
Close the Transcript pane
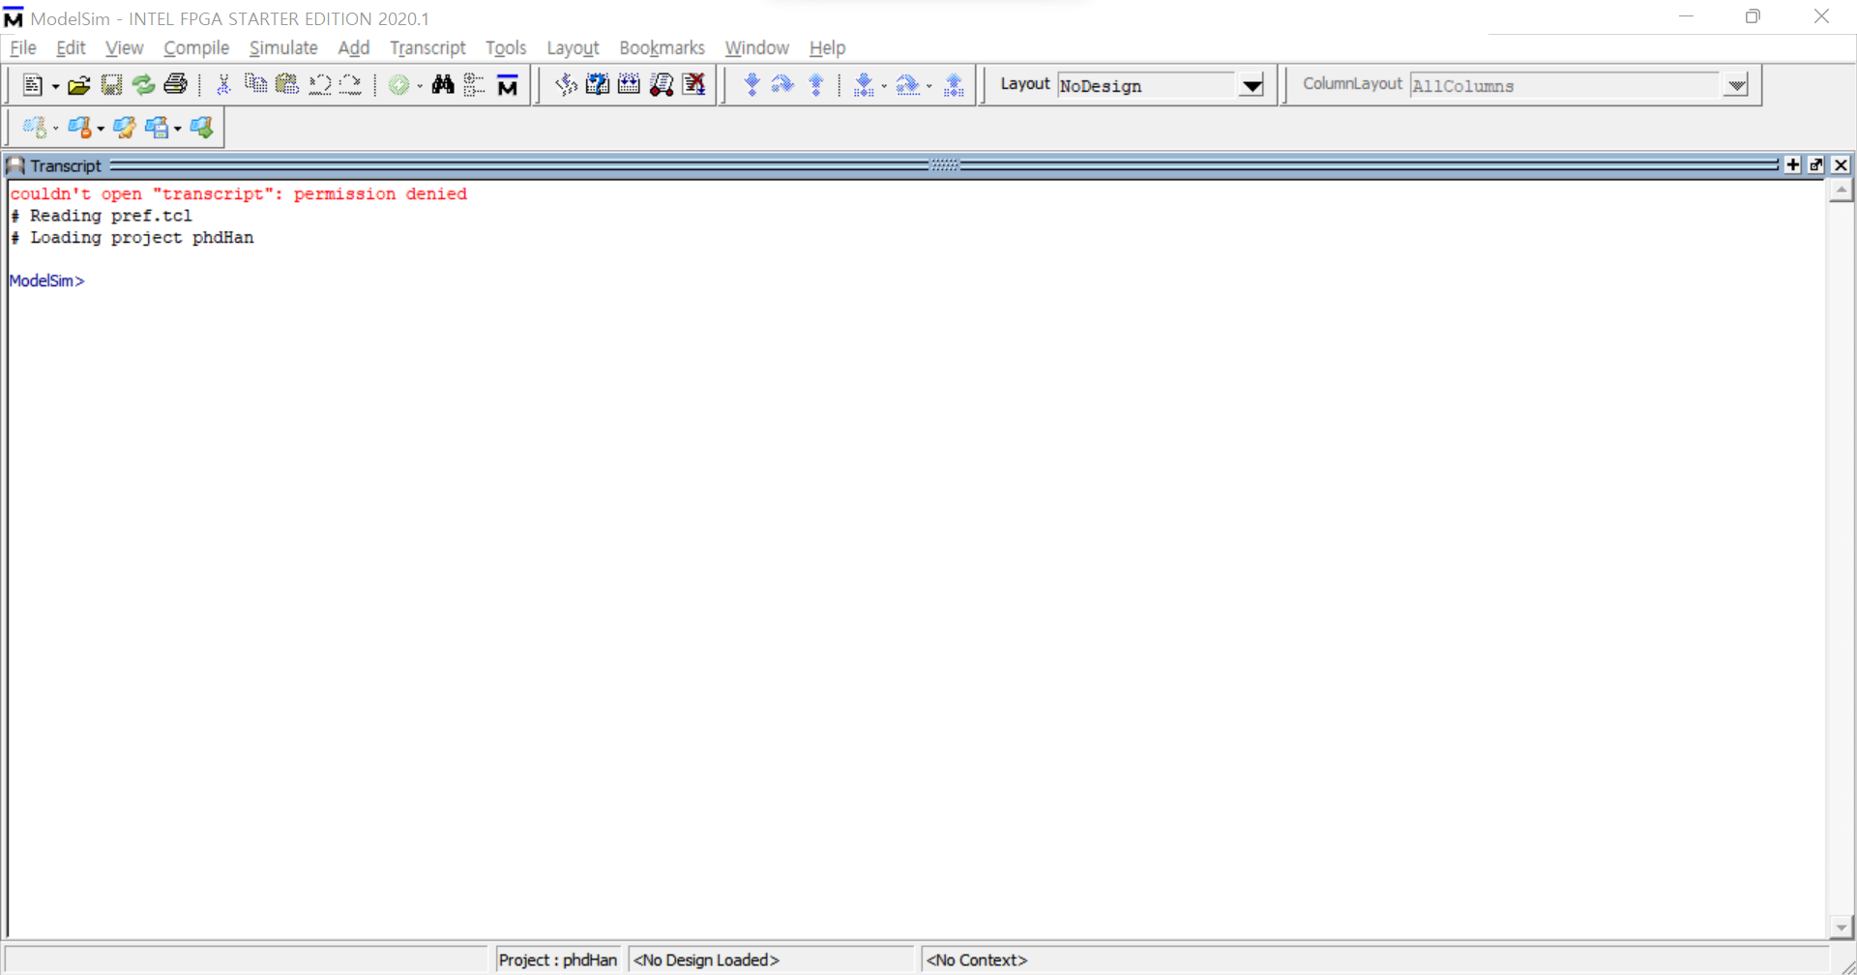click(x=1841, y=165)
